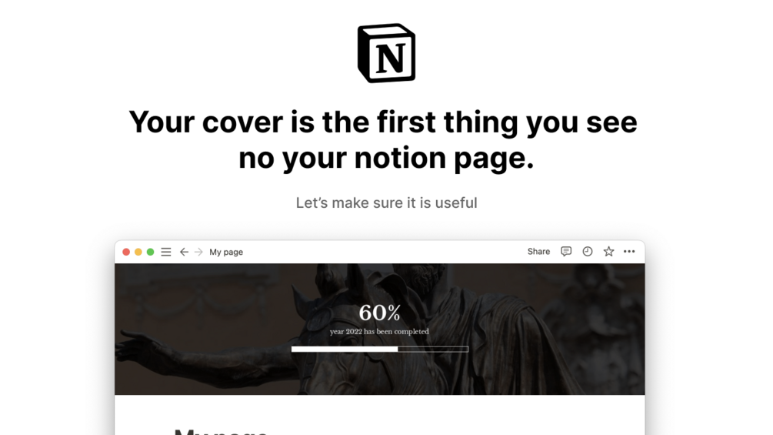The image size is (773, 435).
Task: Click the Share button
Action: (538, 252)
